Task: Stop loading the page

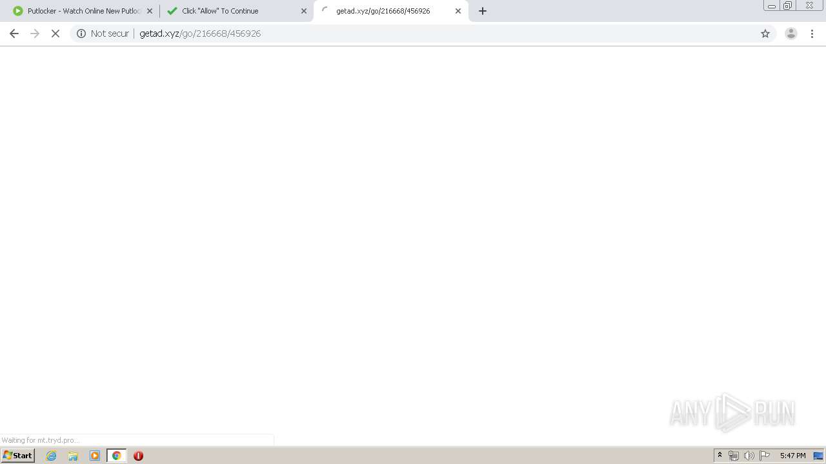Action: (x=55, y=34)
